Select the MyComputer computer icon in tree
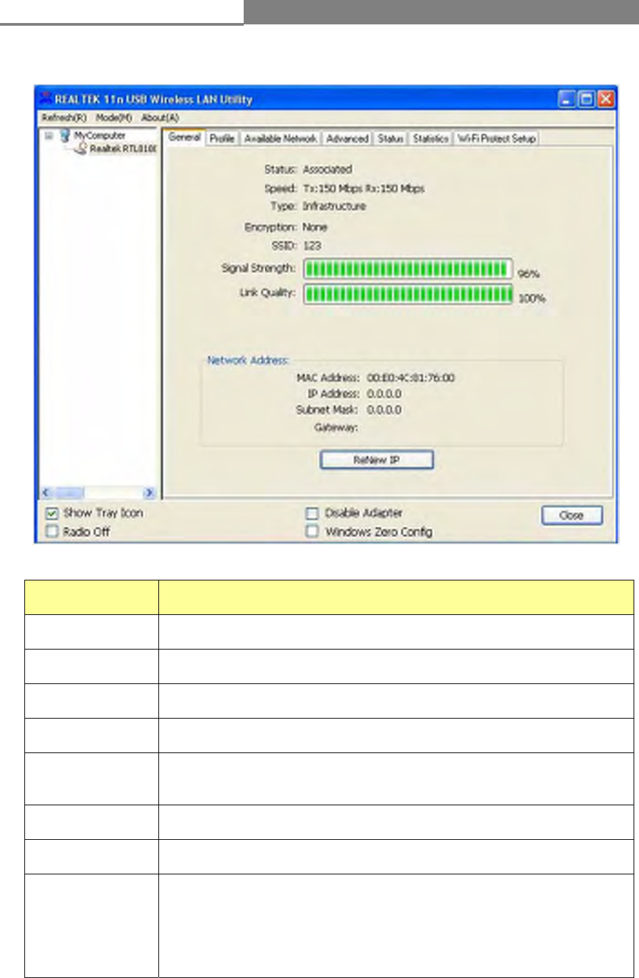Screen dimensions: 639x978 coord(65,135)
